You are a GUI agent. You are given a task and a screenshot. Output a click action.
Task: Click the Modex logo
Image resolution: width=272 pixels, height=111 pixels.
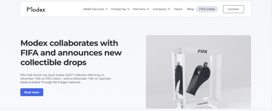(36, 9)
